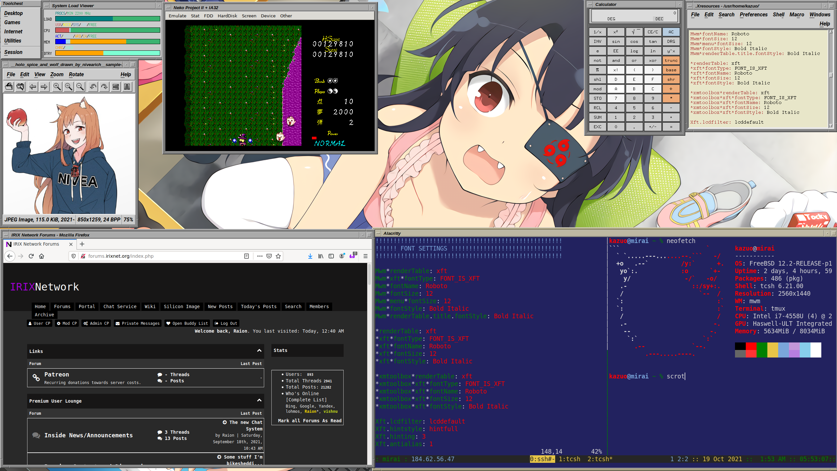Open the Desktop menu in Toolchest
This screenshot has width=837, height=471.
[x=13, y=13]
